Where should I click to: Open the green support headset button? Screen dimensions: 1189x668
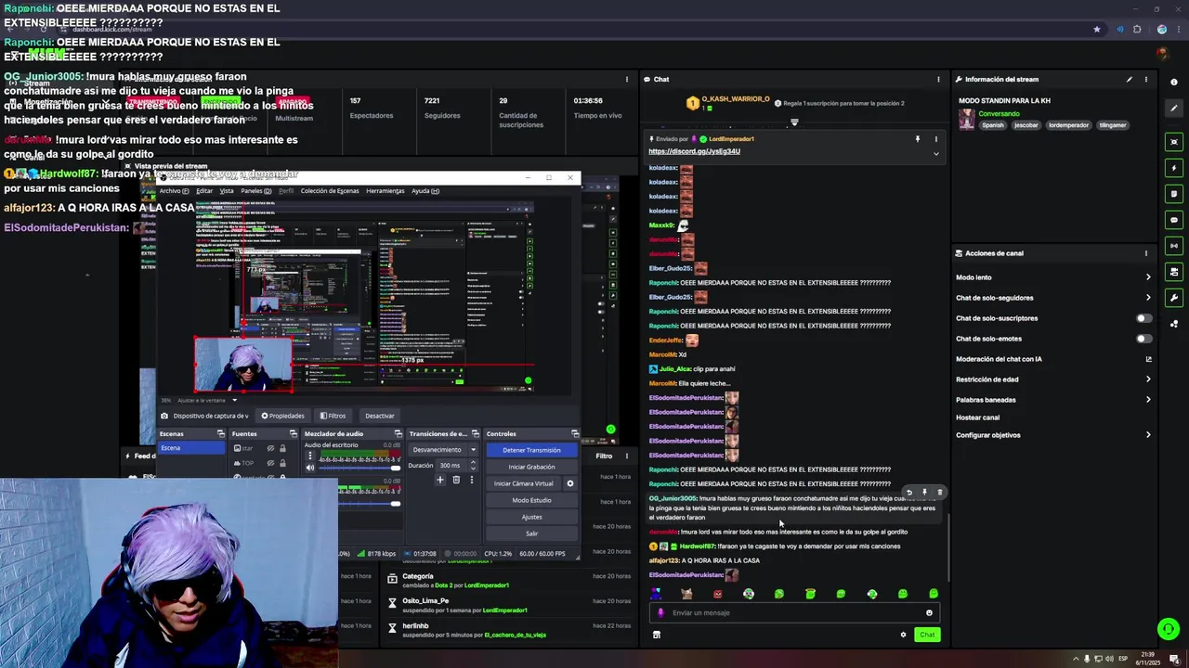pos(1169,629)
